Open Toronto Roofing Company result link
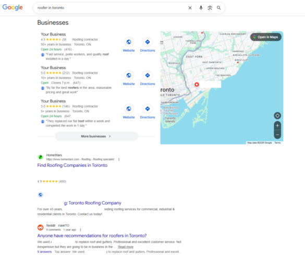Image resolution: width=305 pixels, height=255 pixels. (93, 203)
